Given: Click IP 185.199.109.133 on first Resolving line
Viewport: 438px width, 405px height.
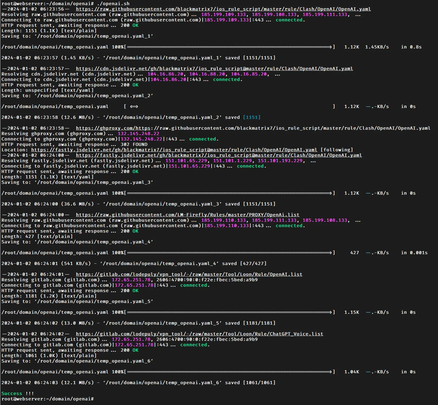Looking at the screenshot, I should (224, 14).
